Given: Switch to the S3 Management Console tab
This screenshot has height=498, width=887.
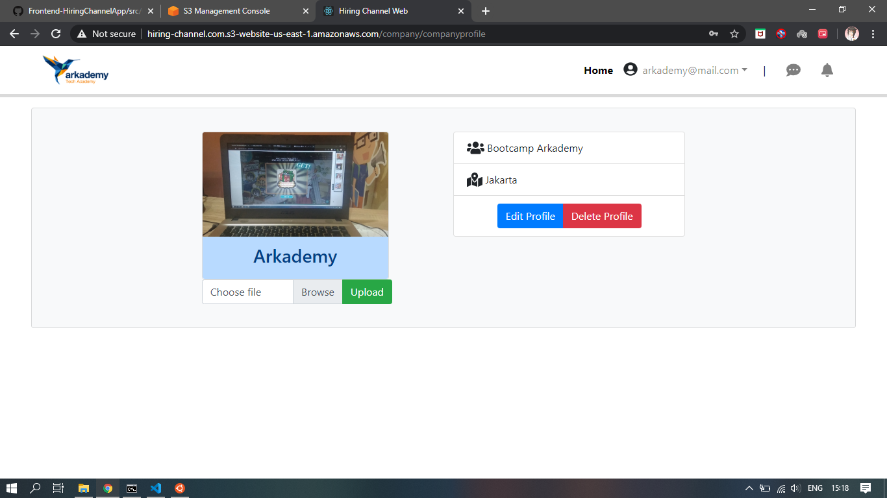Looking at the screenshot, I should [x=238, y=11].
